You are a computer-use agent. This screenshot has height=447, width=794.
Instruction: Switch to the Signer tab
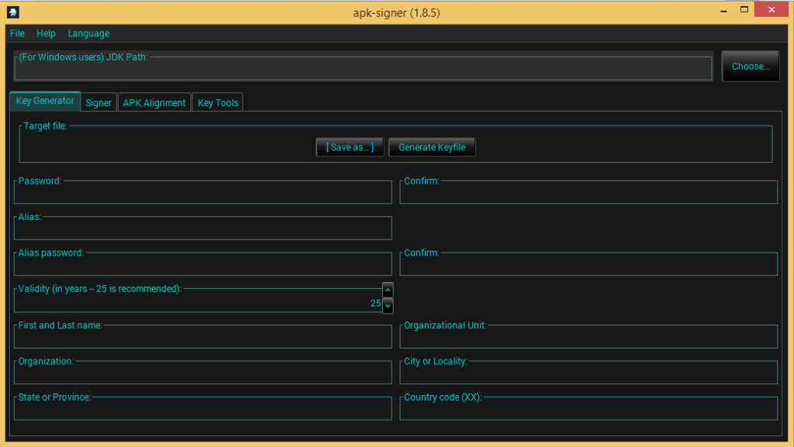pos(98,102)
